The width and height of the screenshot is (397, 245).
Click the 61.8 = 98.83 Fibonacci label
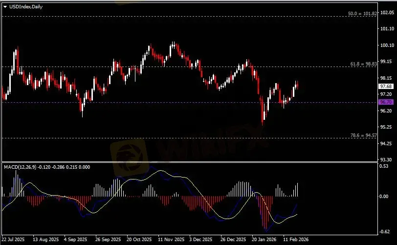click(x=363, y=64)
